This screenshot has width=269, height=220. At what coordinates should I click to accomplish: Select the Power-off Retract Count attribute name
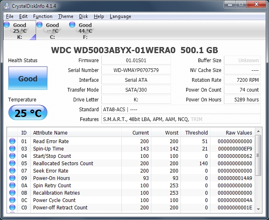point(60,207)
